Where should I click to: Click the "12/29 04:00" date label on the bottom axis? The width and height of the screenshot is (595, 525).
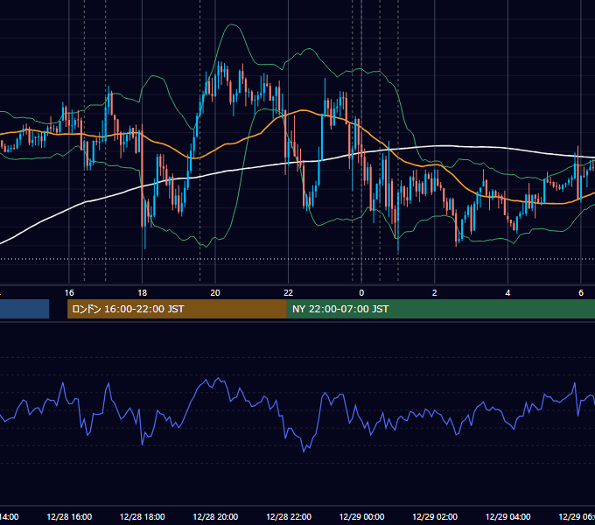[x=508, y=516]
